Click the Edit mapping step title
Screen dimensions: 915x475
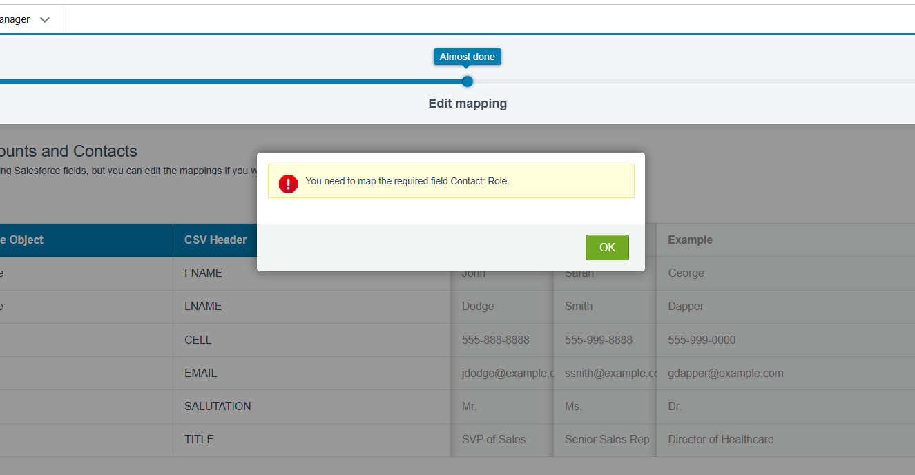tap(468, 104)
